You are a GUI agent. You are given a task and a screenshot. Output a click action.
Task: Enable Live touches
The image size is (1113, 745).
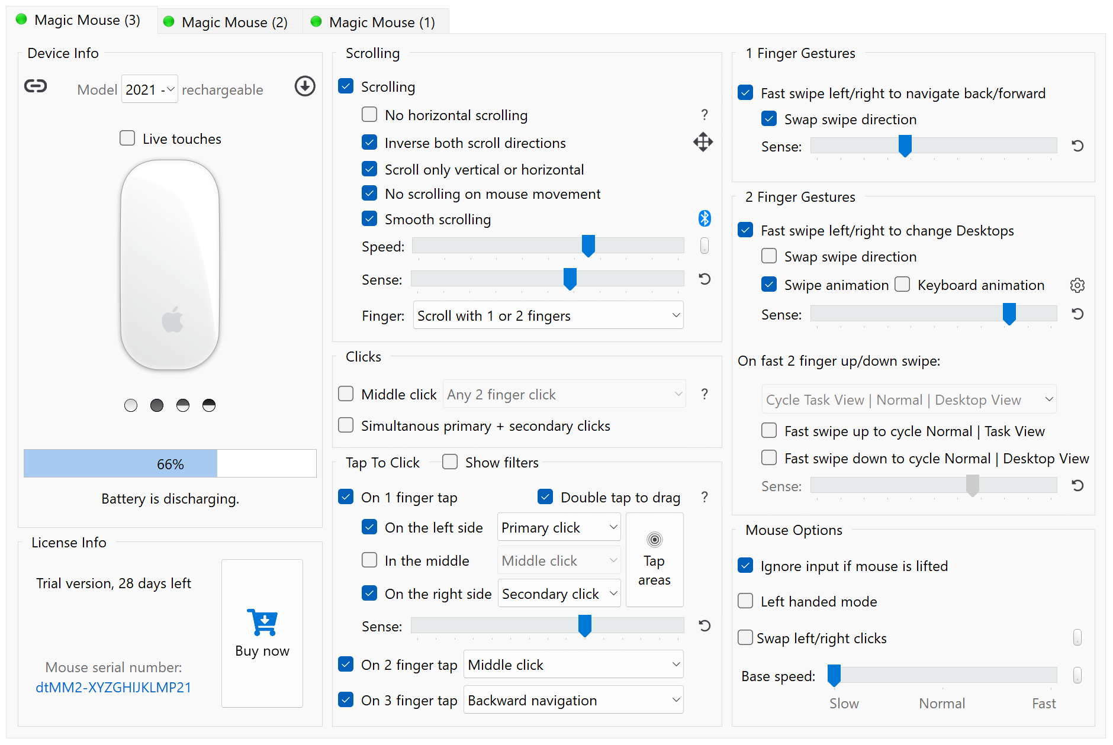(x=127, y=138)
